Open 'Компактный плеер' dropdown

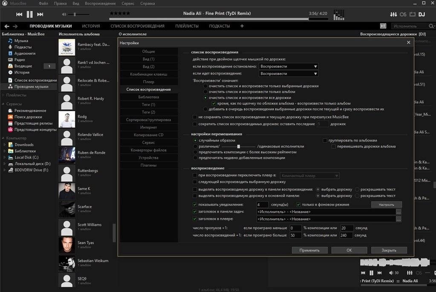(x=309, y=176)
